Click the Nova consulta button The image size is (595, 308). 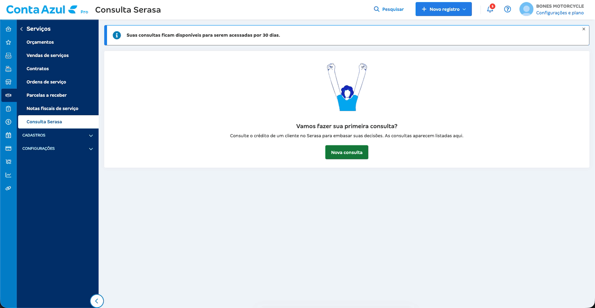[x=346, y=152]
